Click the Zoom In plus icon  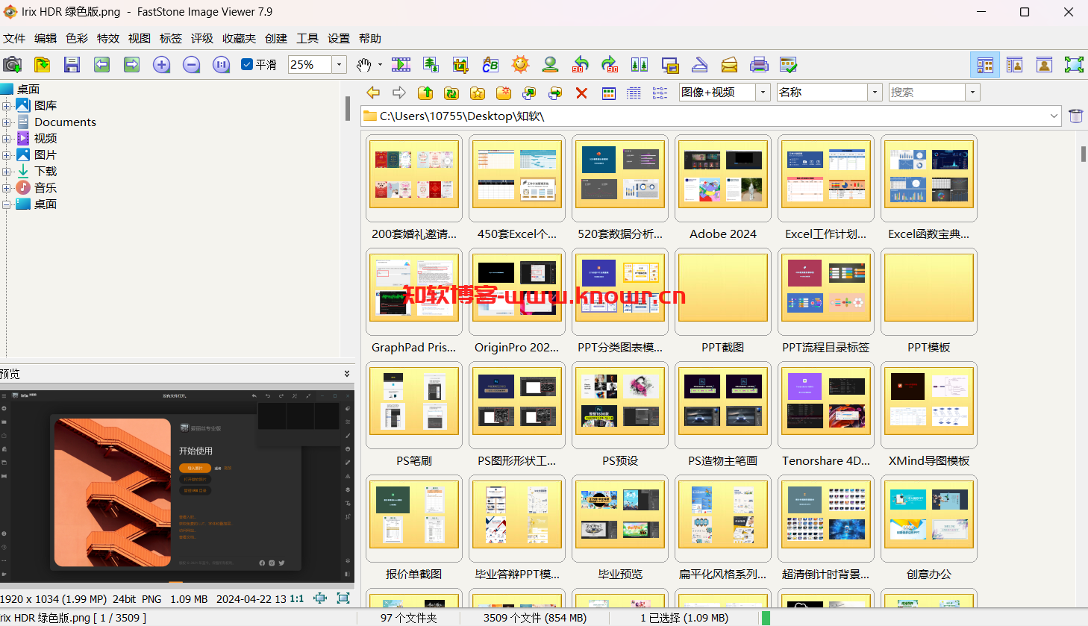(161, 65)
